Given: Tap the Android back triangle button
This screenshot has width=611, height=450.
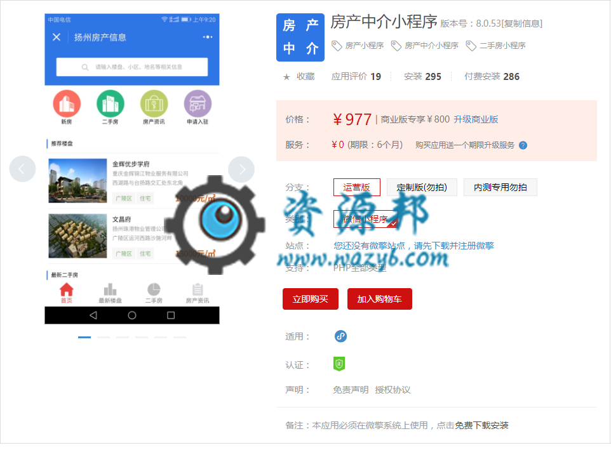Looking at the screenshot, I should pos(93,315).
